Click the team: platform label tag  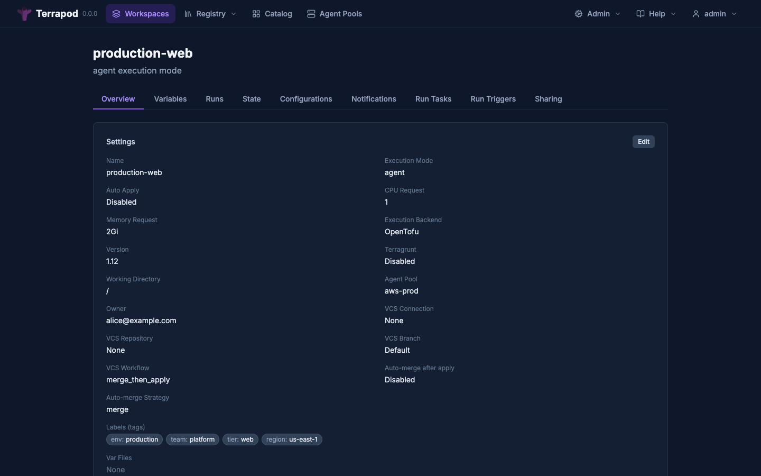[x=192, y=440]
